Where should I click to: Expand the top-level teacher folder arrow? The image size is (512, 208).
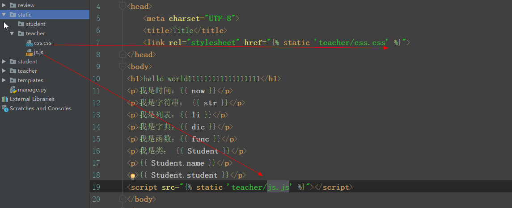[4, 71]
